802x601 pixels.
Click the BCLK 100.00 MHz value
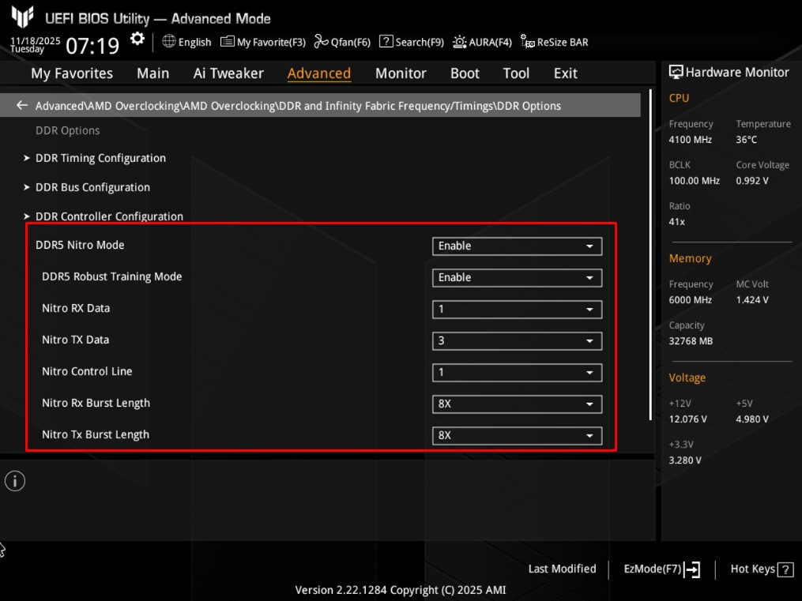click(694, 180)
